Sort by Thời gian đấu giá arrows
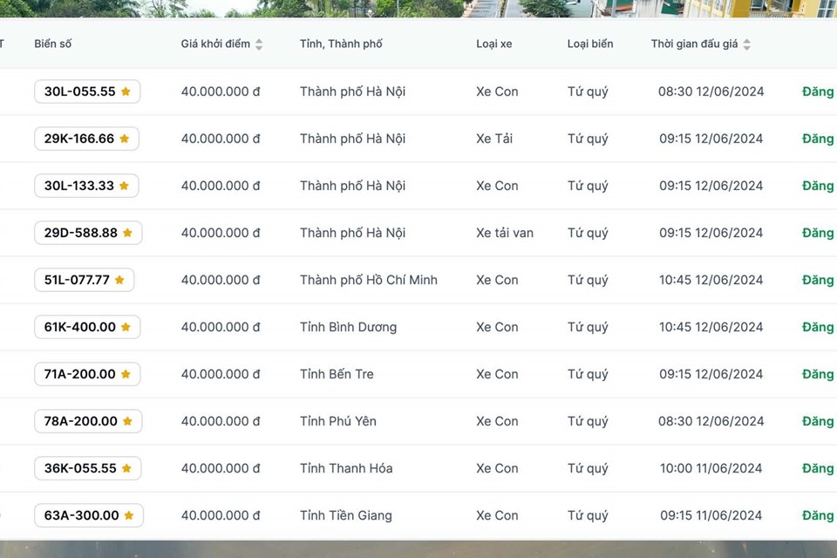The height and width of the screenshot is (558, 837). tap(746, 44)
